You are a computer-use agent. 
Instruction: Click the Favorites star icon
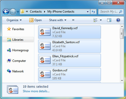tap(9, 29)
